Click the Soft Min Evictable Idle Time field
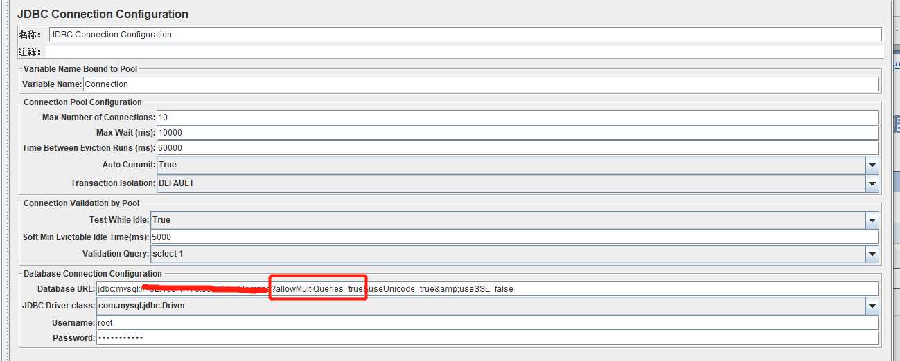The image size is (900, 361). click(514, 237)
